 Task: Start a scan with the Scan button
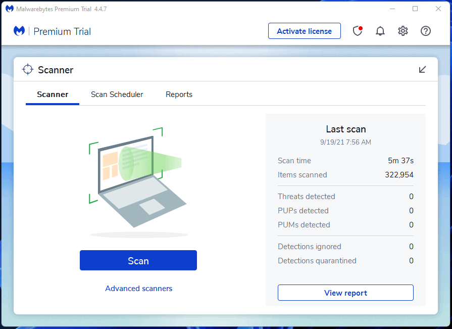click(x=138, y=261)
